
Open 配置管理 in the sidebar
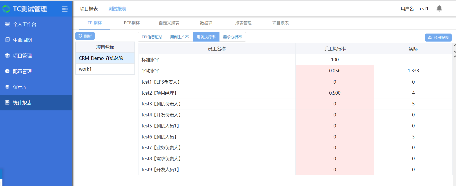click(22, 71)
